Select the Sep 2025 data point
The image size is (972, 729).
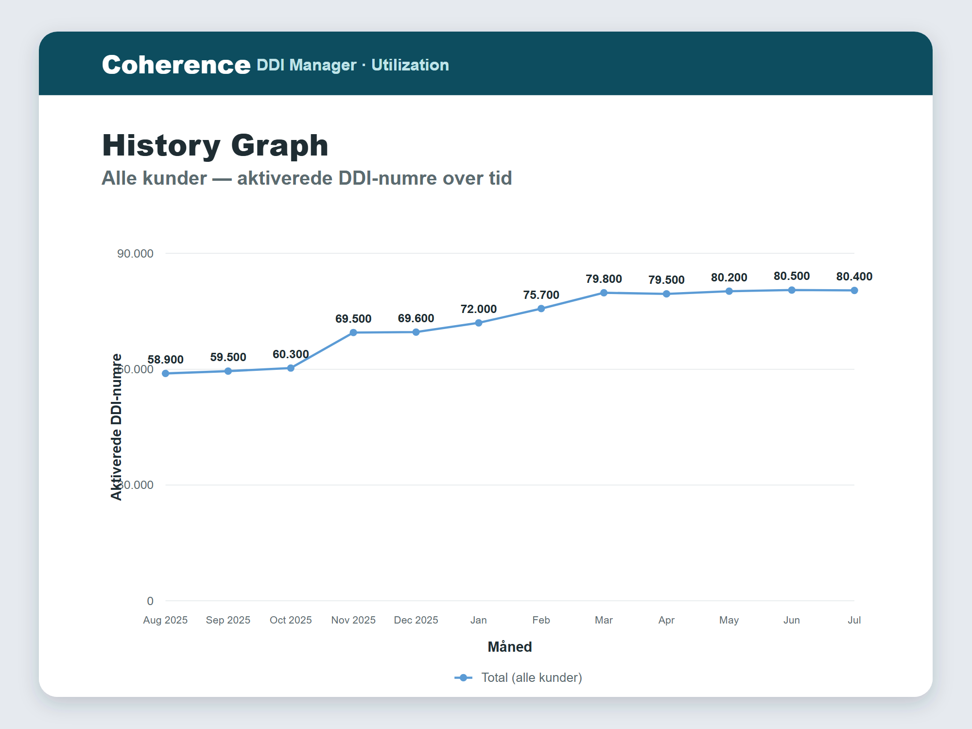(x=228, y=371)
